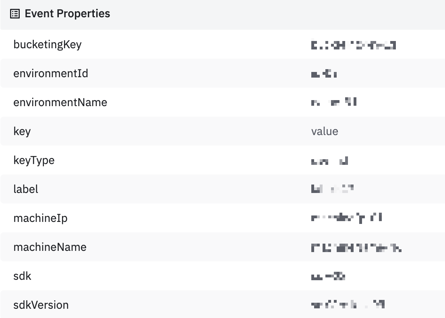Select the environmentName property label
Screen dimensions: 445x318
click(x=60, y=103)
